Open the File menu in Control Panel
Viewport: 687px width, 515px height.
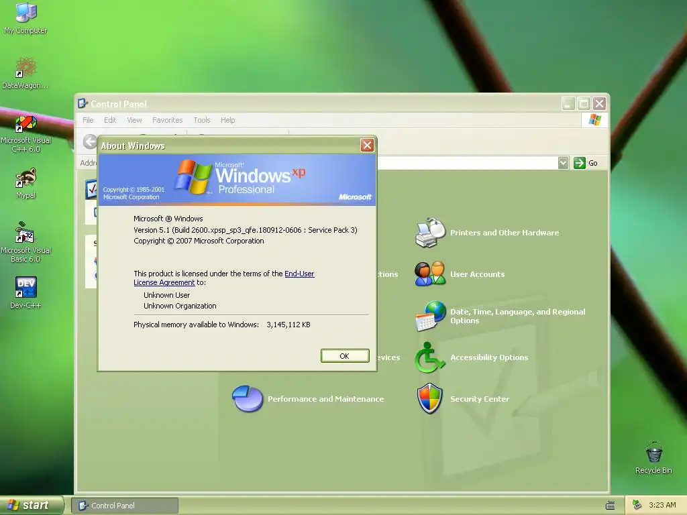(88, 120)
